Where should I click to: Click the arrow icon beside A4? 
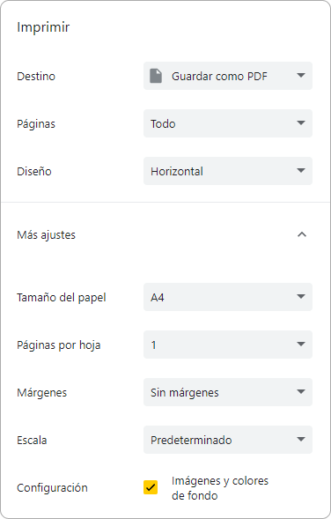301,297
